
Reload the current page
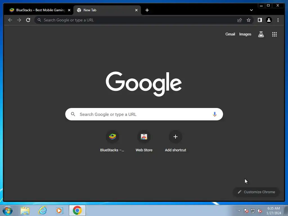(28, 20)
